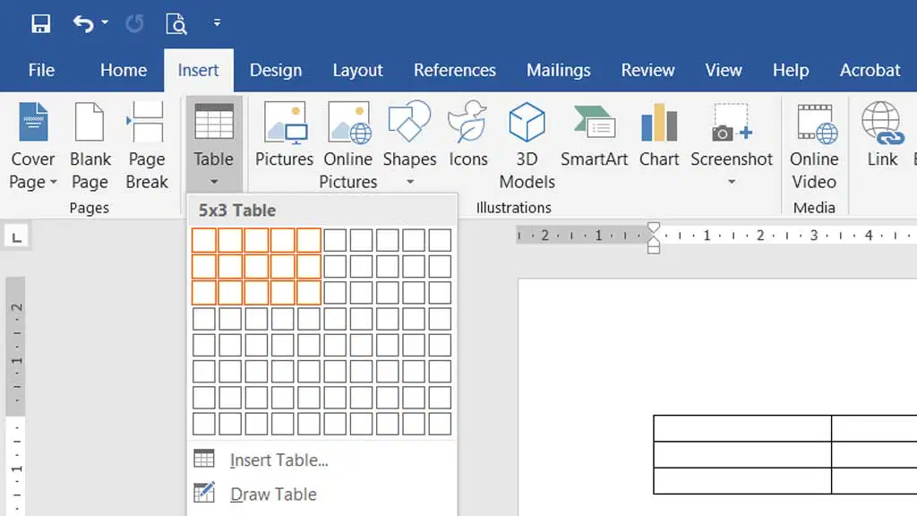Select the top-right cell of the table grid
Viewport: 917px width, 516px height.
pos(440,240)
